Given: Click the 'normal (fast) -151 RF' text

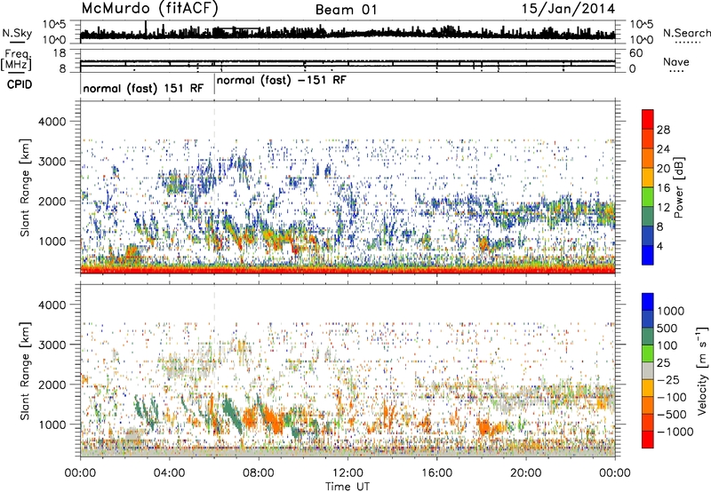Looking at the screenshot, I should click(281, 81).
